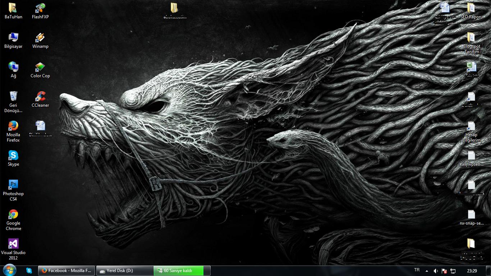The image size is (491, 276).
Task: Select the Bilgisayar desktop icon
Action: [13, 40]
